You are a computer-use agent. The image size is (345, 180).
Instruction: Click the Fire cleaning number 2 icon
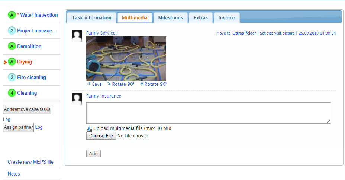tap(12, 77)
